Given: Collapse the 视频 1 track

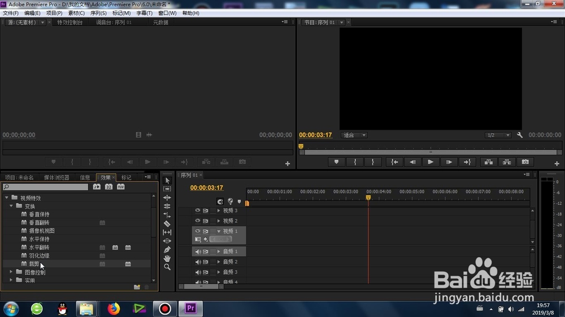Looking at the screenshot, I should pos(219,231).
